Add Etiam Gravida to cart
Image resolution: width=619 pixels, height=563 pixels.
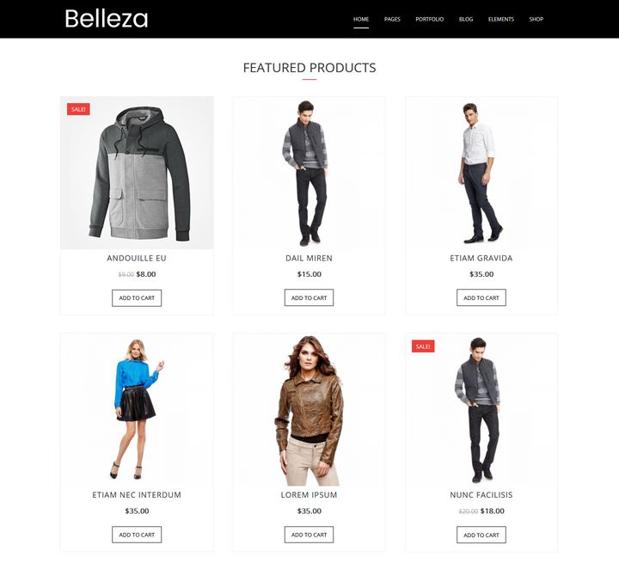[481, 297]
